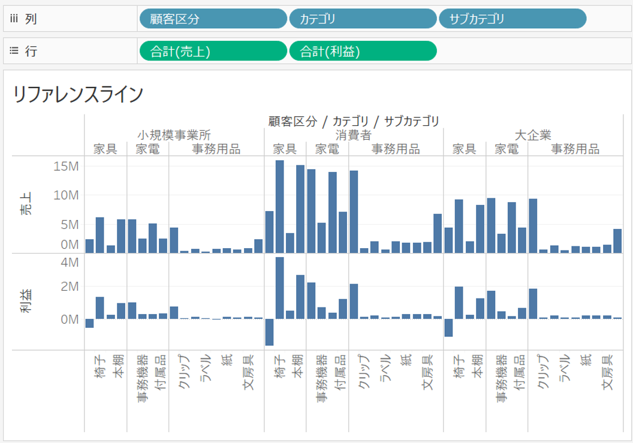The height and width of the screenshot is (443, 633).
Task: Click the 事務機器 label under 小規模事業所
Action: click(x=143, y=378)
